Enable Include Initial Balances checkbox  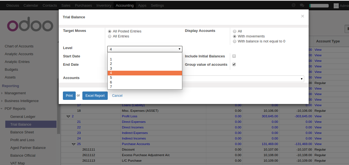tap(234, 56)
